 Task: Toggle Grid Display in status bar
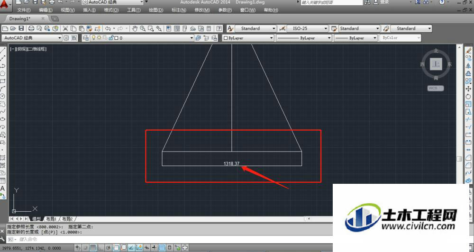[x=93, y=248]
